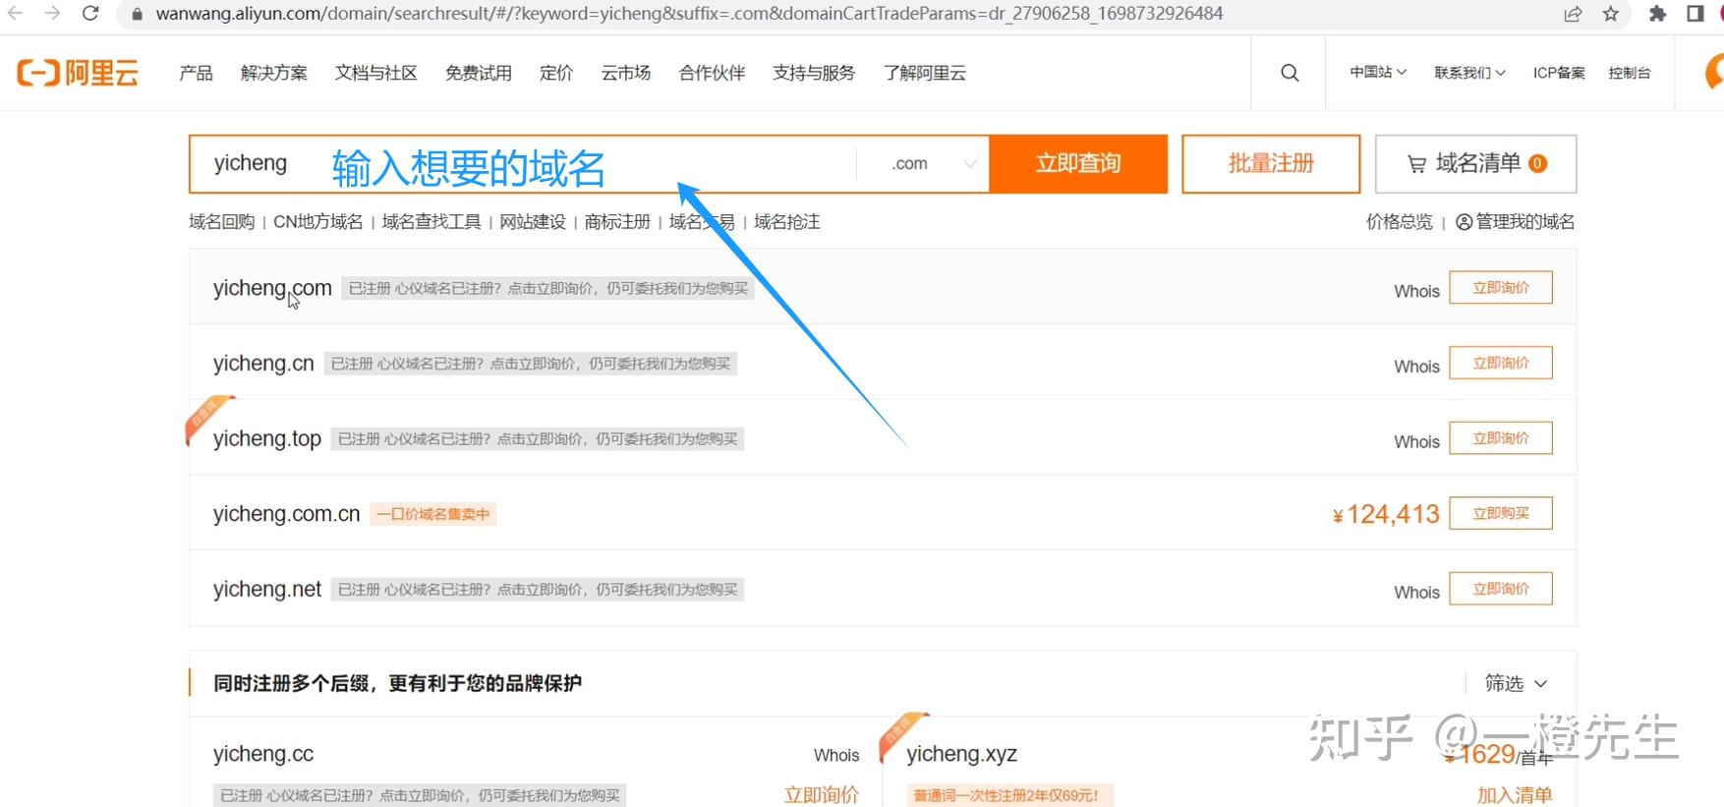Select the yicheng.com domain name text
Viewport: 1724px width, 807px height.
(272, 288)
